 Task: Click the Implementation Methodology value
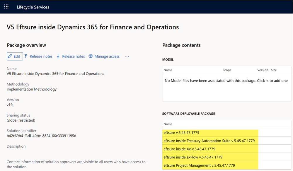(x=32, y=89)
